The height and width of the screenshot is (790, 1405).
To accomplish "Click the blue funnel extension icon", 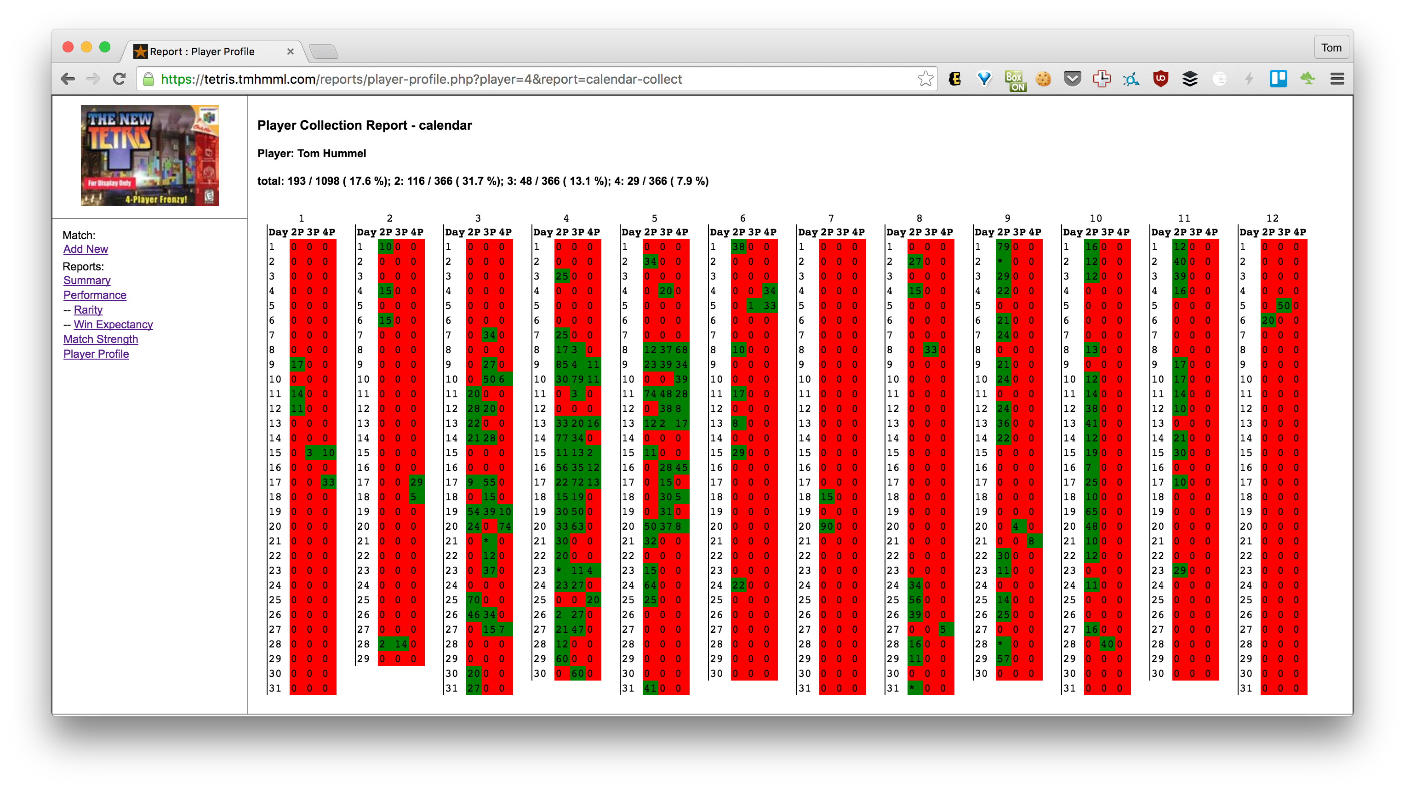I will (984, 79).
